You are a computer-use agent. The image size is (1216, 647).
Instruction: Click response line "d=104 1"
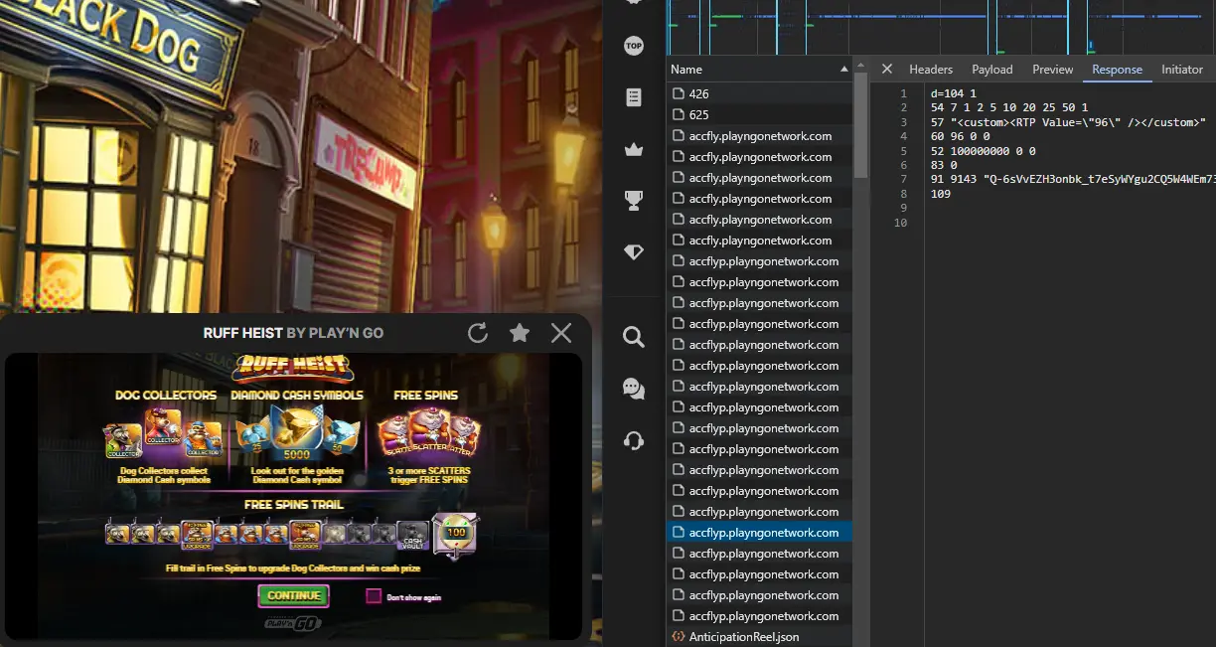[954, 93]
